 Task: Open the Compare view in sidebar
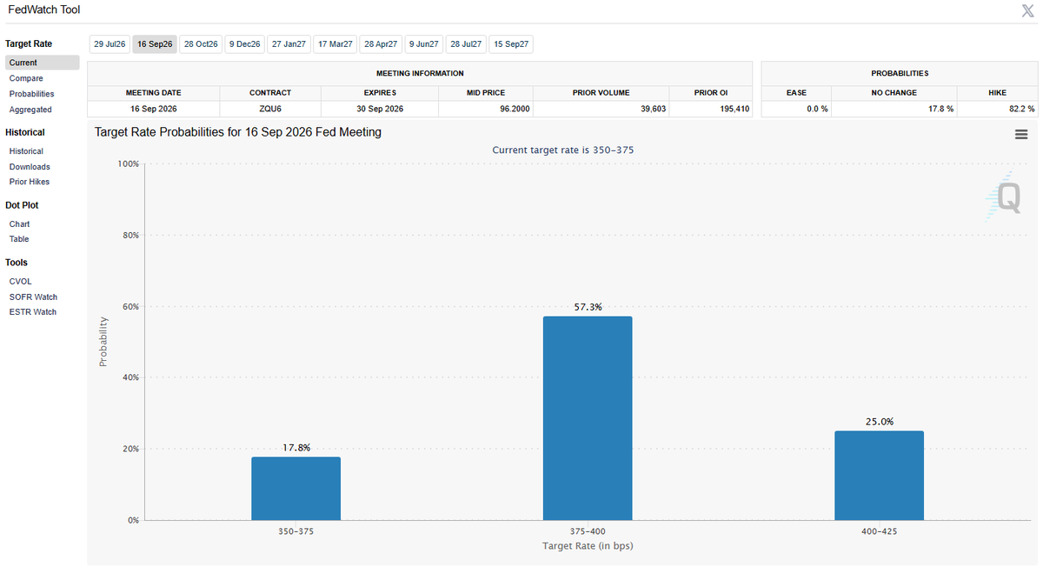[26, 78]
